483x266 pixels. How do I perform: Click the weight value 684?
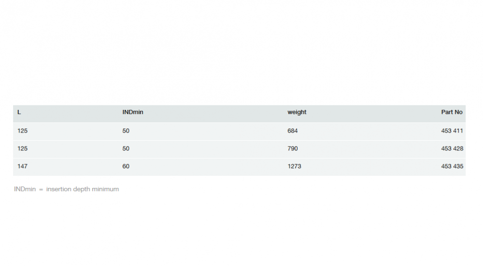click(x=293, y=131)
